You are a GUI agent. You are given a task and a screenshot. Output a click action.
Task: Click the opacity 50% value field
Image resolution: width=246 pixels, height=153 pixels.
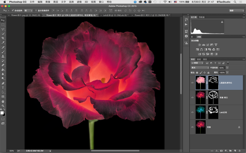point(222,68)
